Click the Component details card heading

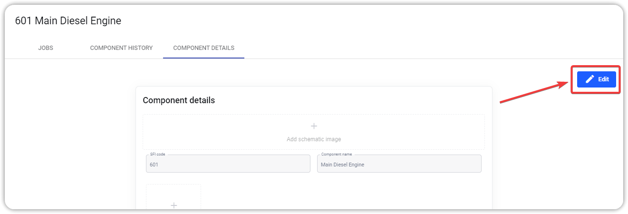pos(179,100)
